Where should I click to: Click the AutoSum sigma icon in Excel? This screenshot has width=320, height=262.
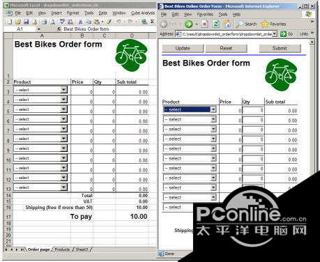click(x=152, y=22)
